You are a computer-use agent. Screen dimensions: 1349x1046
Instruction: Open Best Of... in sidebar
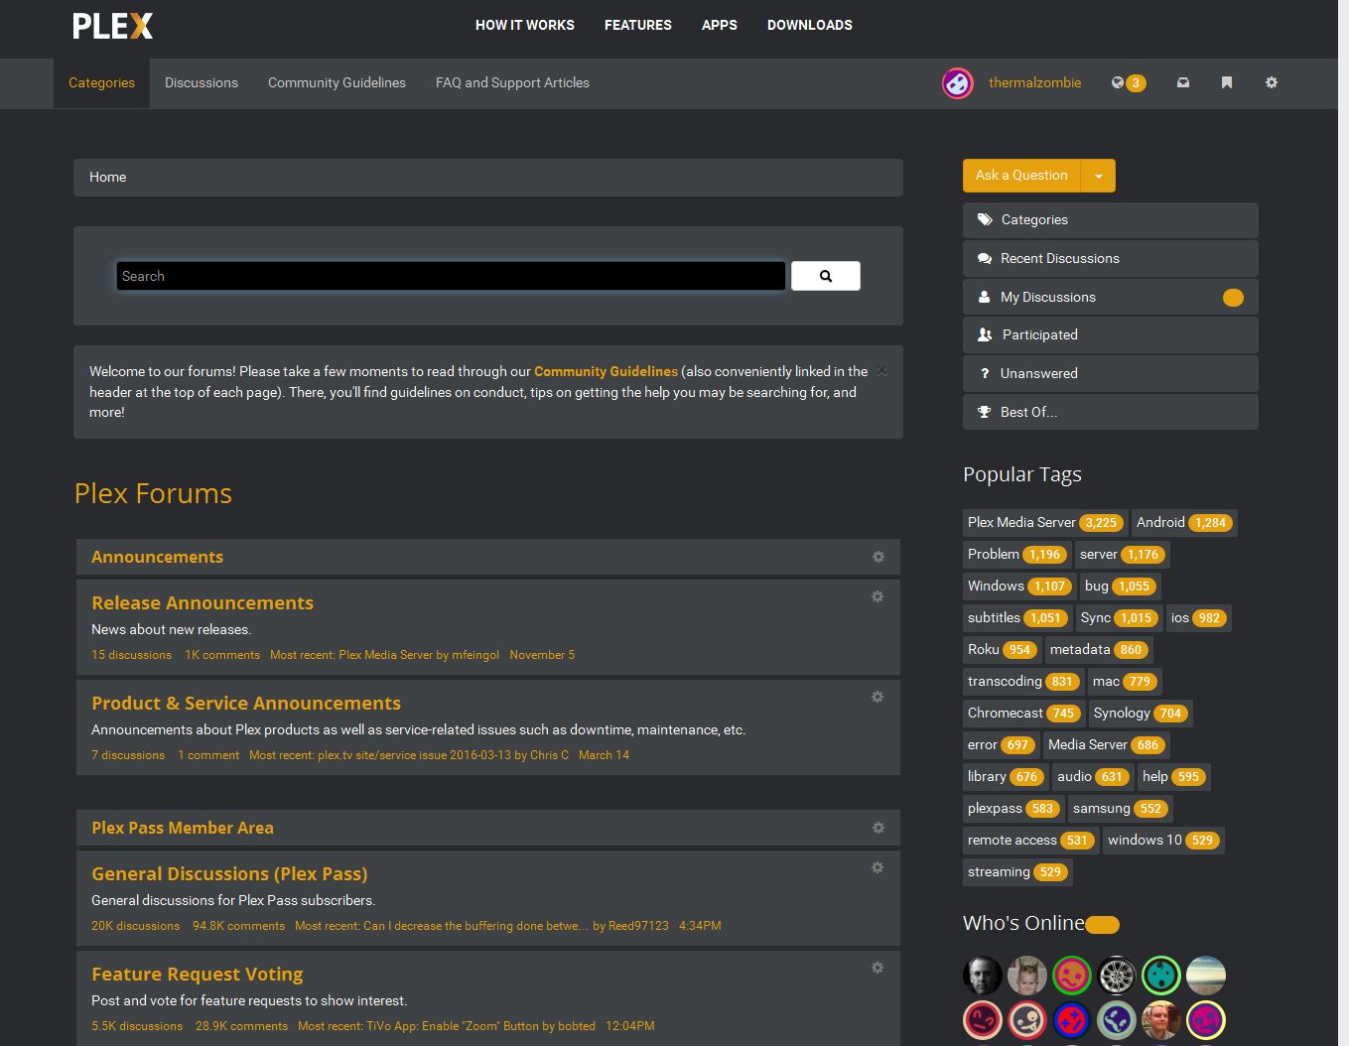click(1110, 412)
